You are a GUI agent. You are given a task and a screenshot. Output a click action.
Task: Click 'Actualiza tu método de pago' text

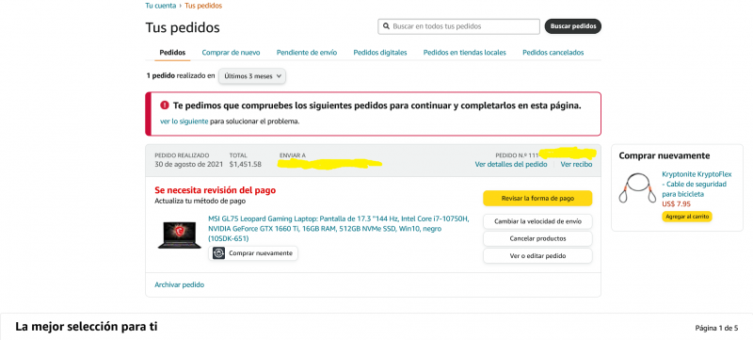coord(200,202)
